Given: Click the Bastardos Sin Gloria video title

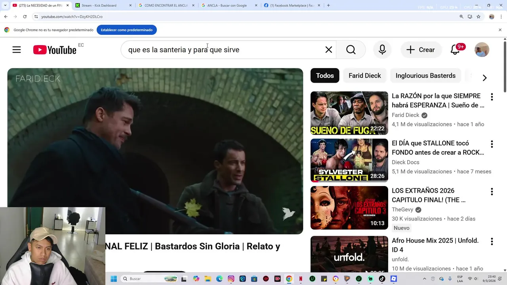Looking at the screenshot, I should click(x=193, y=247).
